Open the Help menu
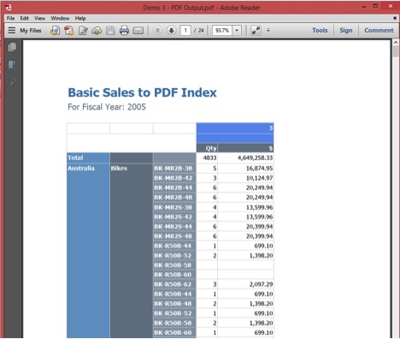Viewport: 400px width, 339px height. click(80, 18)
